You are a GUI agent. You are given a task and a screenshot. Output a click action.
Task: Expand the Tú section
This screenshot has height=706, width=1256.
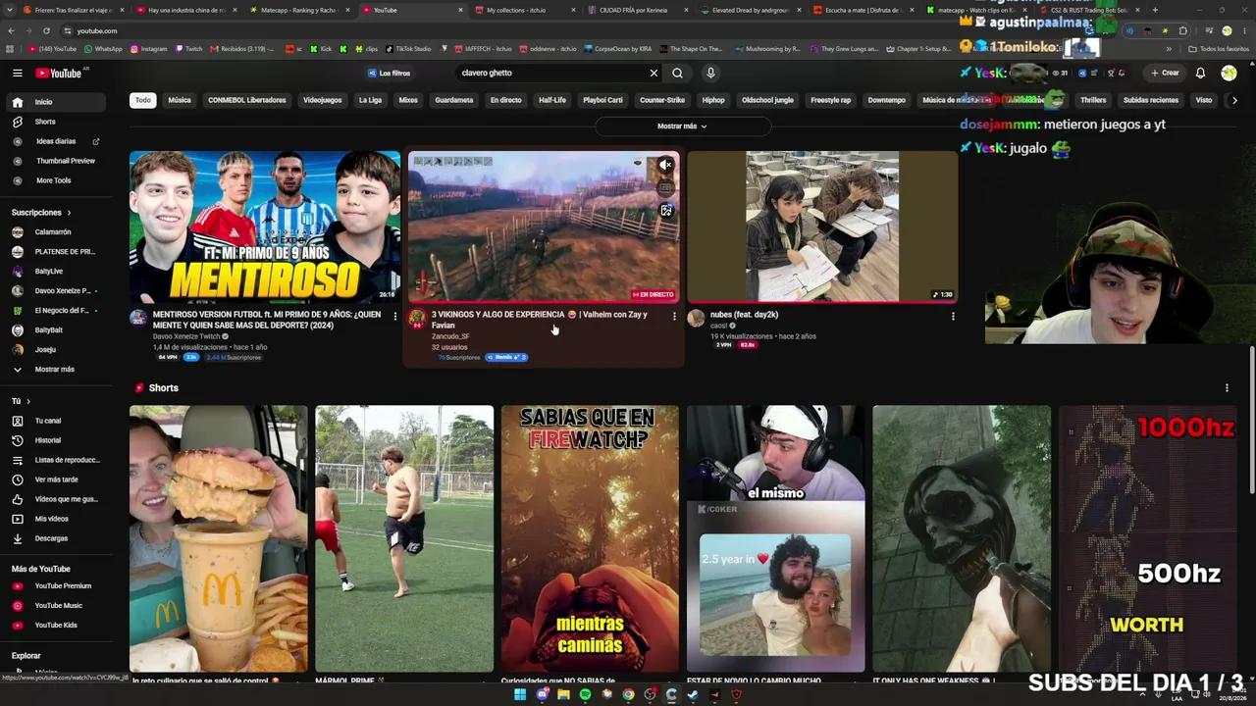[21, 401]
